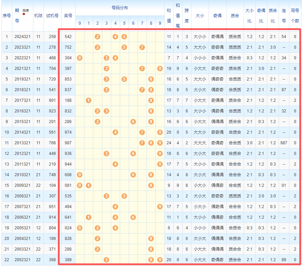This screenshot has height=266, width=302.
Task: Click the 跨度 column header
Action: 186,16
